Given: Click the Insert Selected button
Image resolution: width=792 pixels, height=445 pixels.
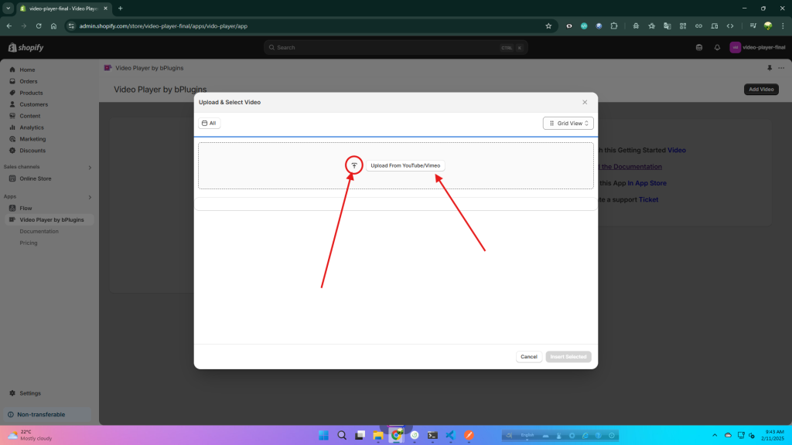Looking at the screenshot, I should pyautogui.click(x=568, y=357).
